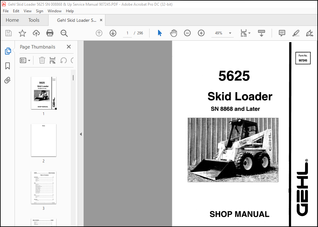Zoom out with minus icon
The height and width of the screenshot is (227, 318).
point(187,33)
